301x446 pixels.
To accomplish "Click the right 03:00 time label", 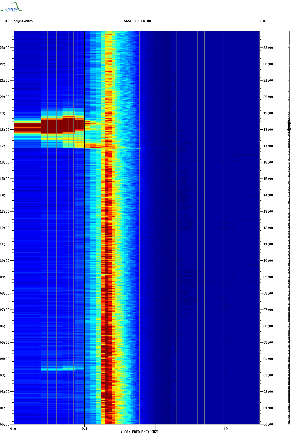I will pyautogui.click(x=268, y=375).
